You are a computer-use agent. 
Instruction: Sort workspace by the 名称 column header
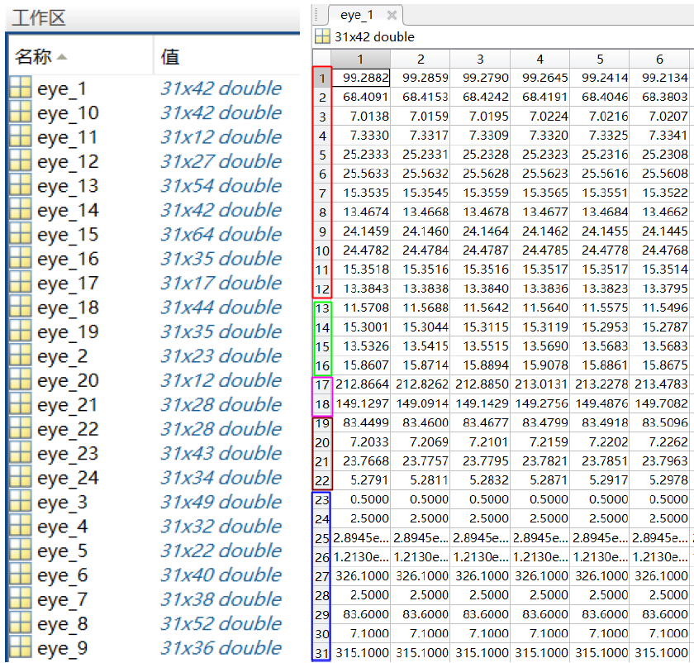coord(81,56)
